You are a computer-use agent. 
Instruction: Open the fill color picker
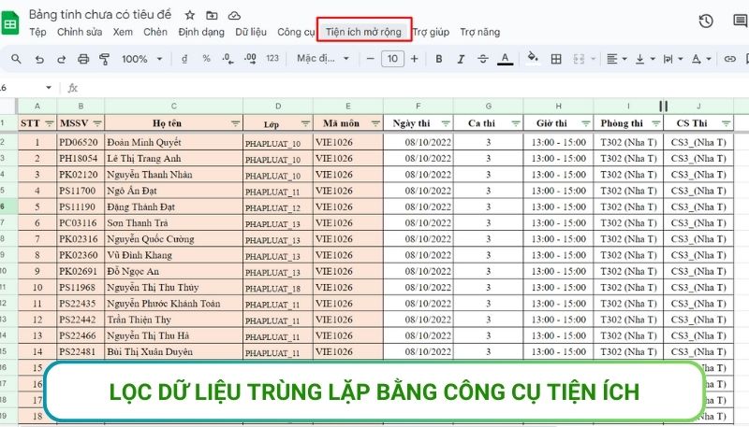[532, 59]
